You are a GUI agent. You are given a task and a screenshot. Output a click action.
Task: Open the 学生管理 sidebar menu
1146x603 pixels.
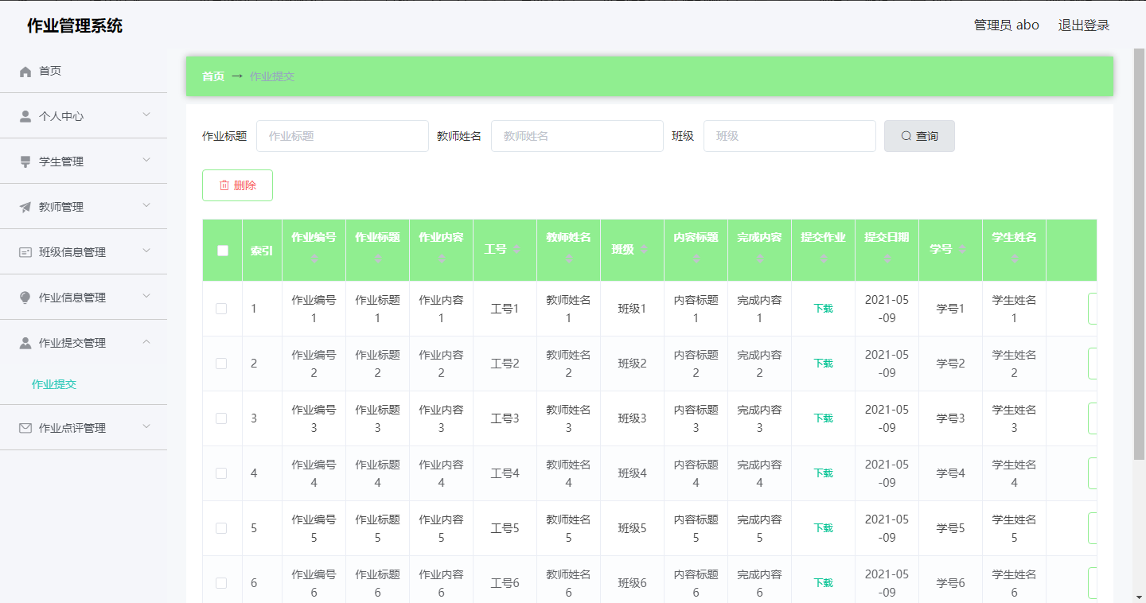click(x=84, y=161)
